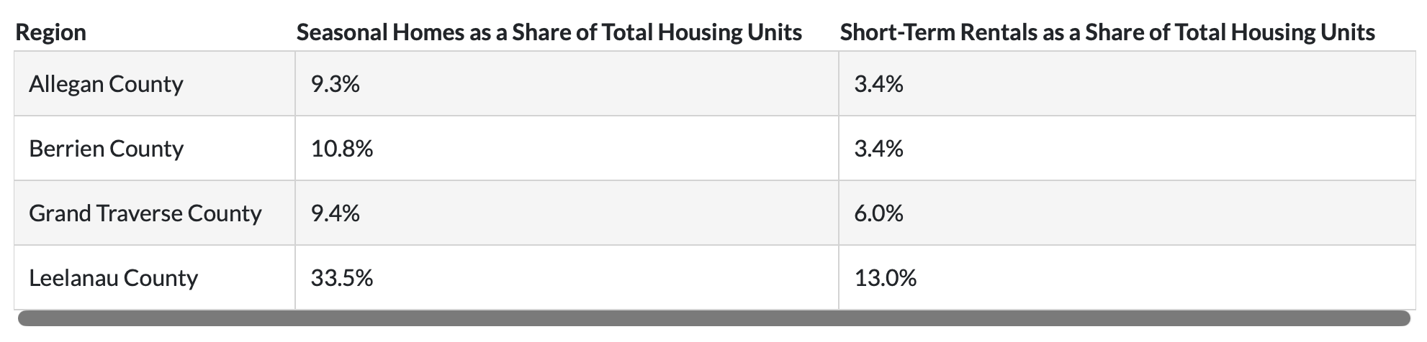Click the word "Seasonal" in the header
1427x342 pixels.
pyautogui.click(x=341, y=32)
